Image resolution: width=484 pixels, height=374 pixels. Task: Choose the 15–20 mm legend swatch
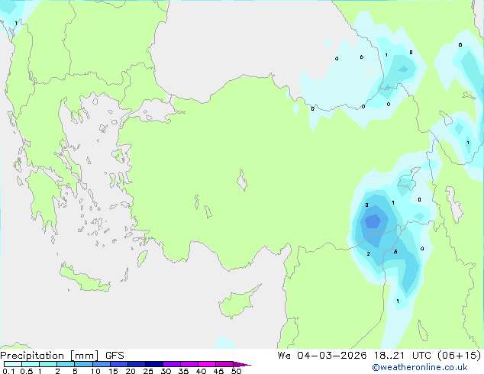click(119, 364)
